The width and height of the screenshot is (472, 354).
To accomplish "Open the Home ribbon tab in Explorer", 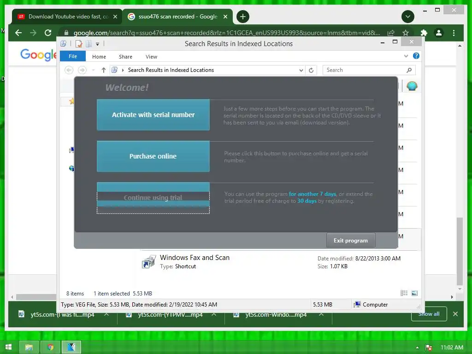I will (x=99, y=57).
